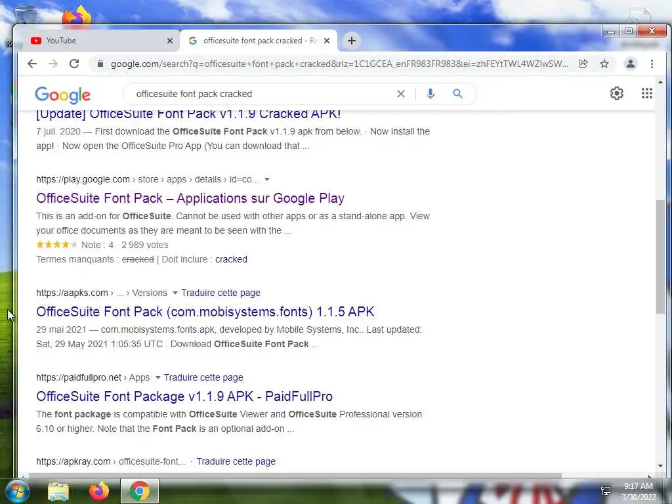Click the network tray icon

coord(606,491)
